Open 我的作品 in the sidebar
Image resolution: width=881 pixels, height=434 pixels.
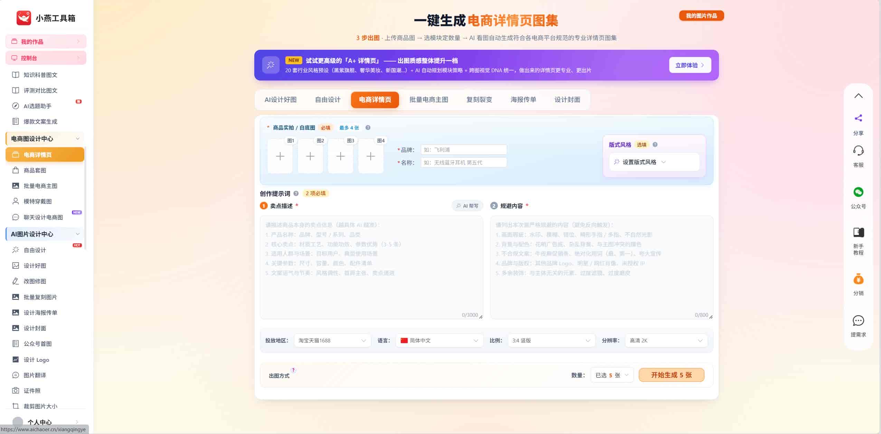pyautogui.click(x=46, y=41)
